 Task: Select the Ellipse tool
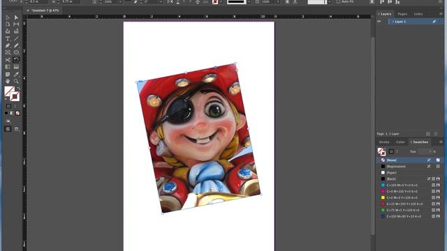coord(16,53)
